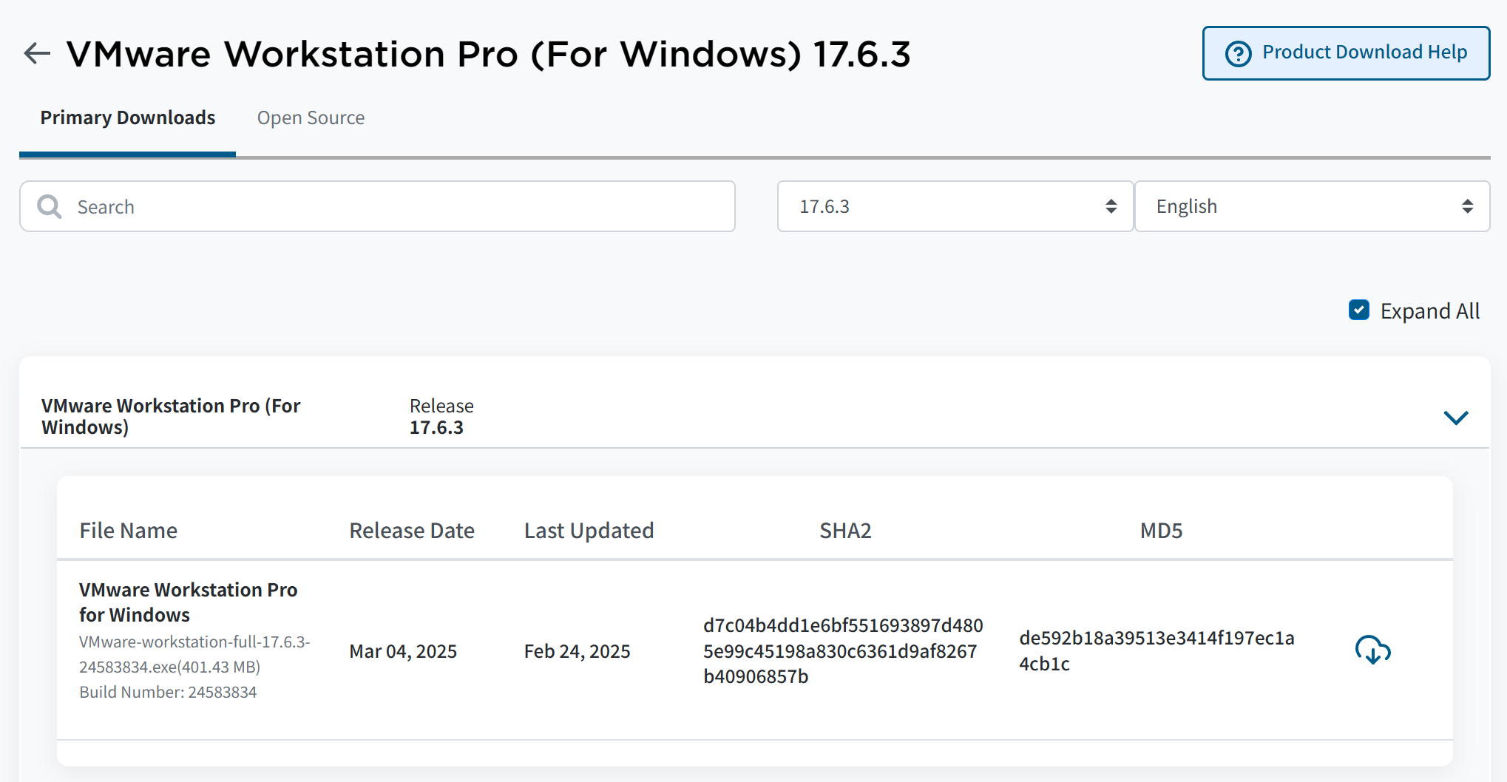Open Product Download Help

coord(1346,53)
